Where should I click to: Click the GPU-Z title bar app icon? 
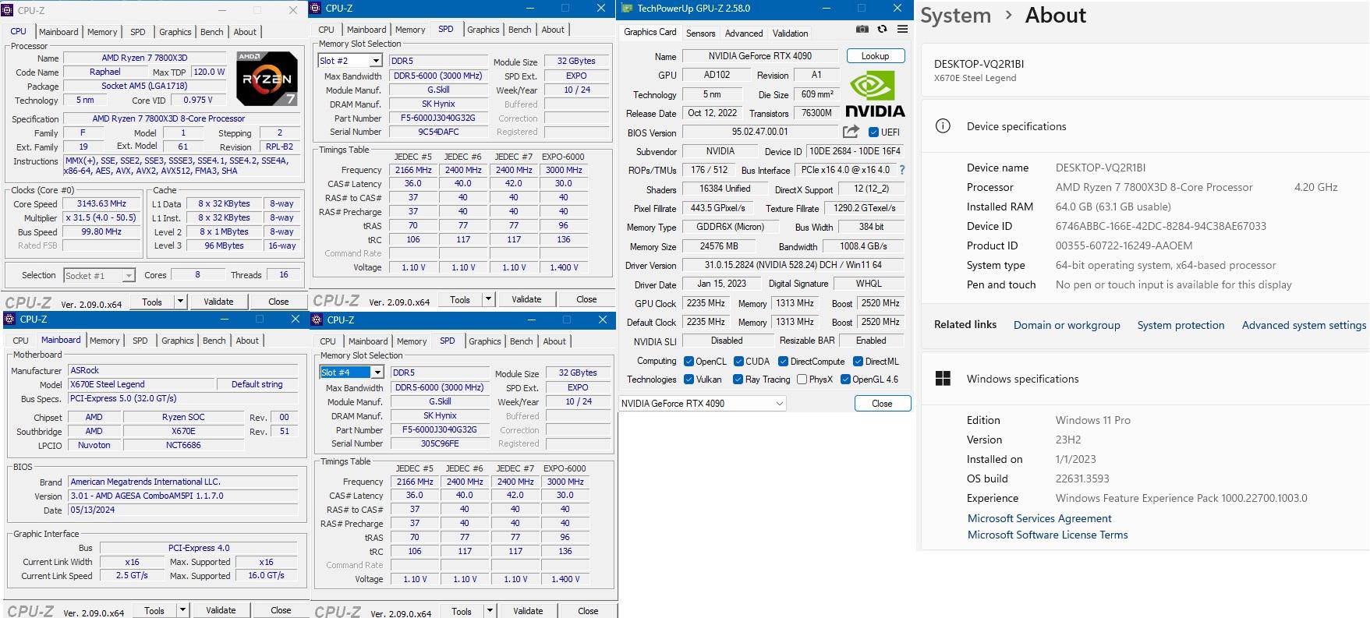pos(627,9)
